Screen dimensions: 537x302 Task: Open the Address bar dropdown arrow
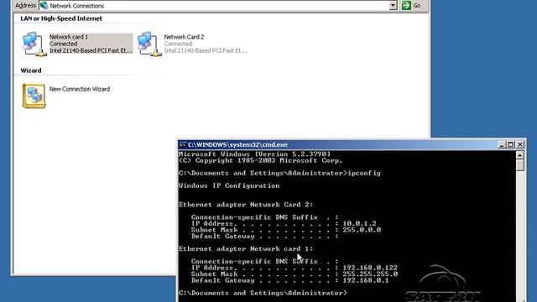point(394,5)
